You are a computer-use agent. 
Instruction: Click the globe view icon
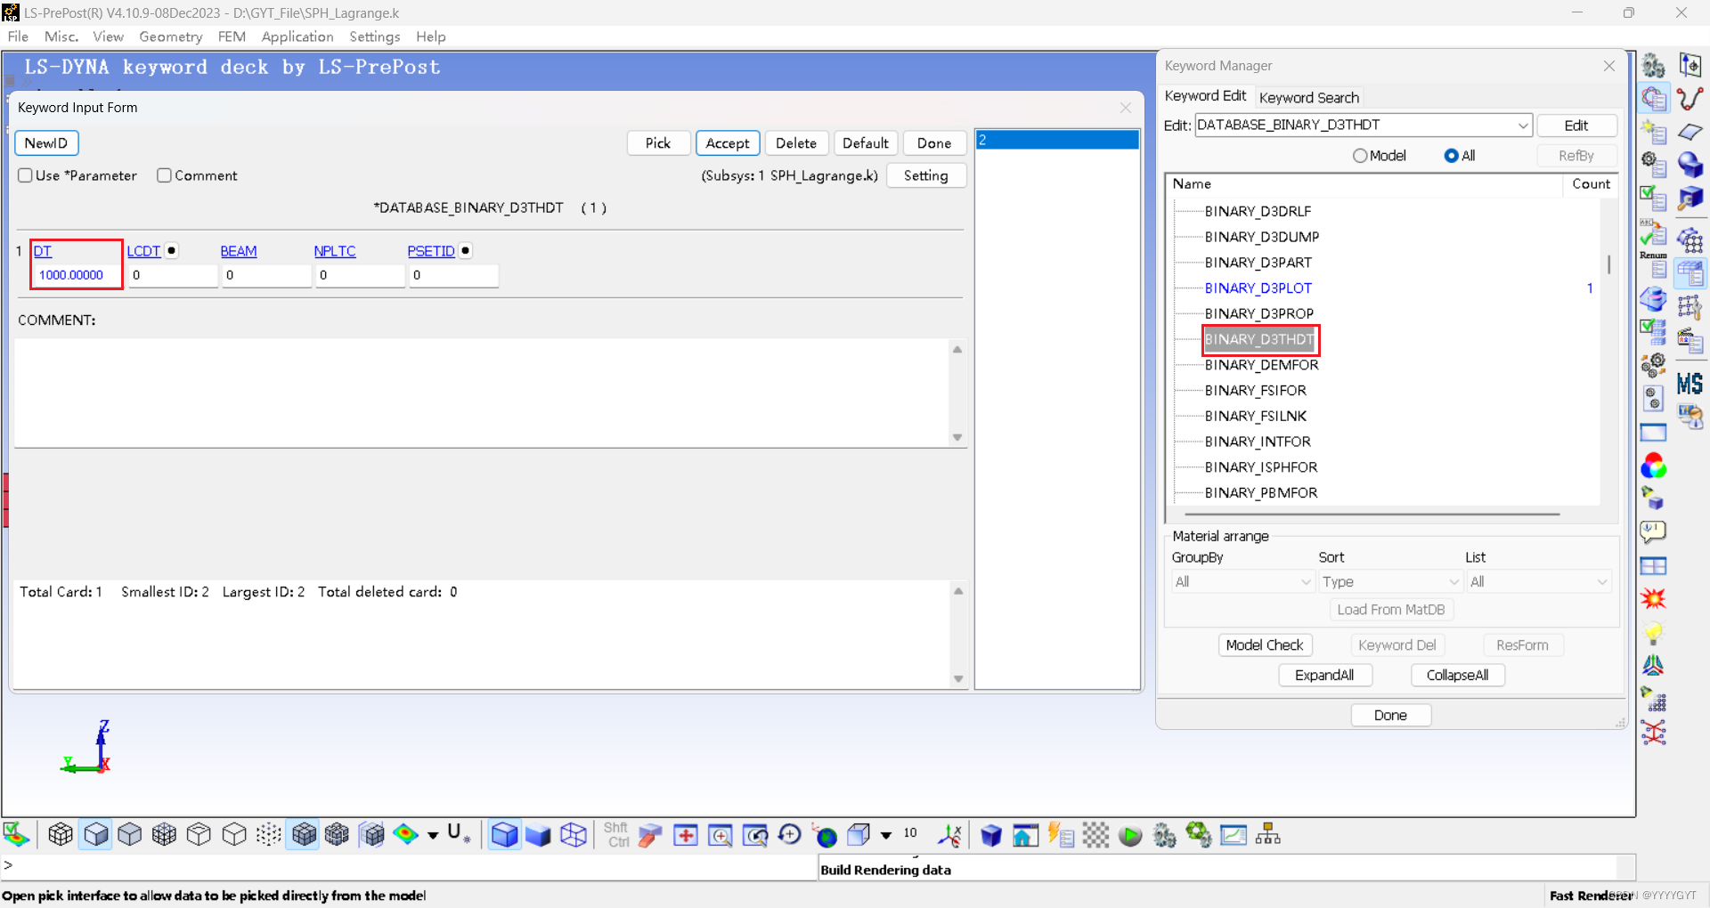point(825,835)
